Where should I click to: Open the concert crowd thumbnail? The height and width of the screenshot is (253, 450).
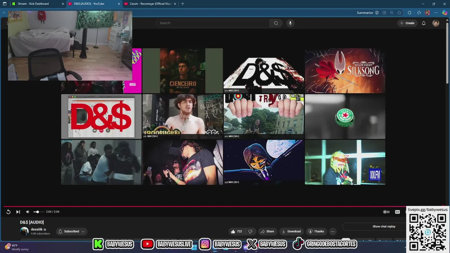click(182, 162)
